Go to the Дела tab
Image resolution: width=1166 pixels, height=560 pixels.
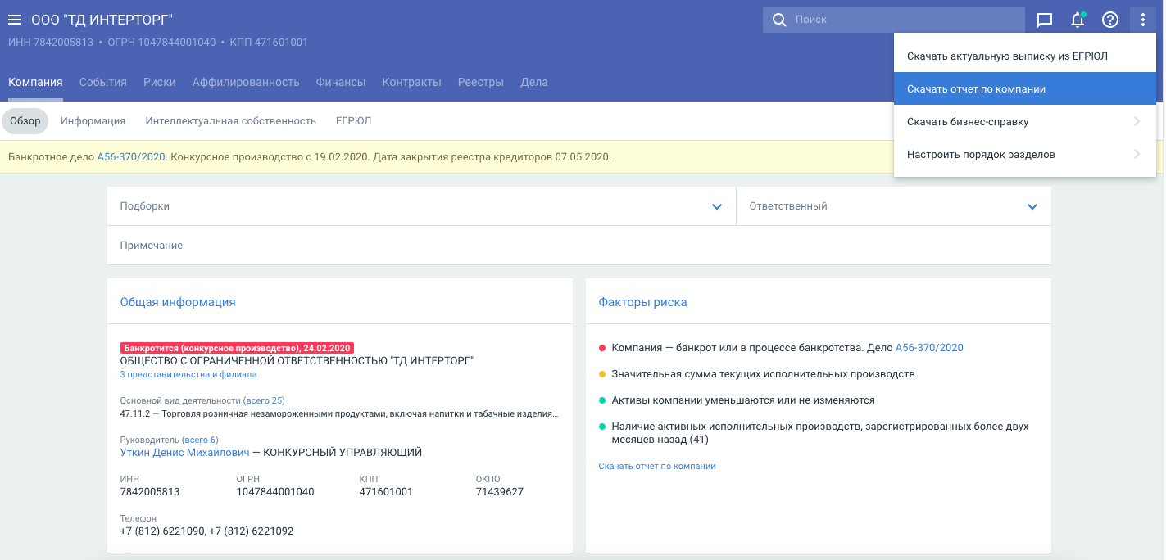pos(534,82)
